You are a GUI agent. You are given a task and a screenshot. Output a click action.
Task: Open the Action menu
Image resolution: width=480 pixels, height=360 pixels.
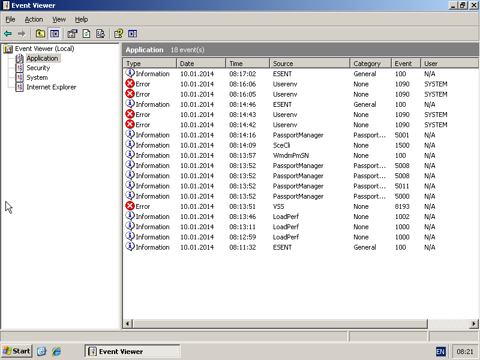[34, 19]
